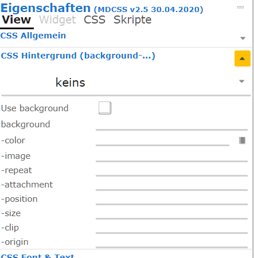Click the '-attachment' label
This screenshot has height=258, width=254.
click(x=27, y=185)
